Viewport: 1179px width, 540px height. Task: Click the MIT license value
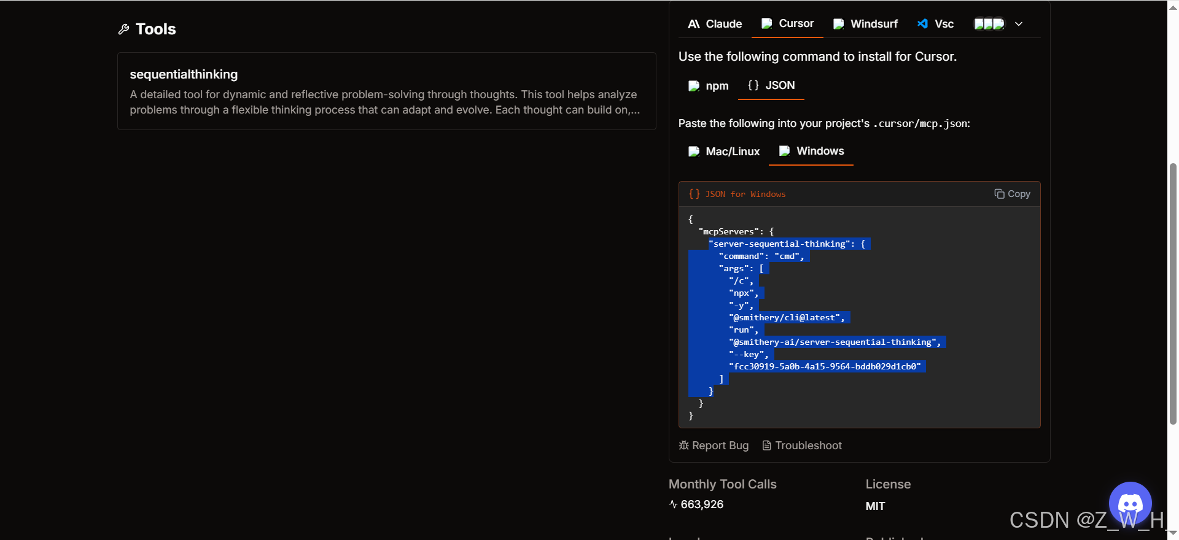[876, 506]
